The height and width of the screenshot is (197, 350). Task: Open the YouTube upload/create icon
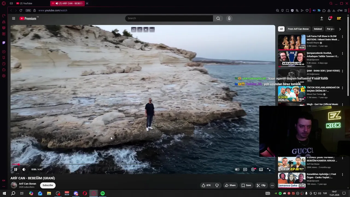[x=322, y=18]
